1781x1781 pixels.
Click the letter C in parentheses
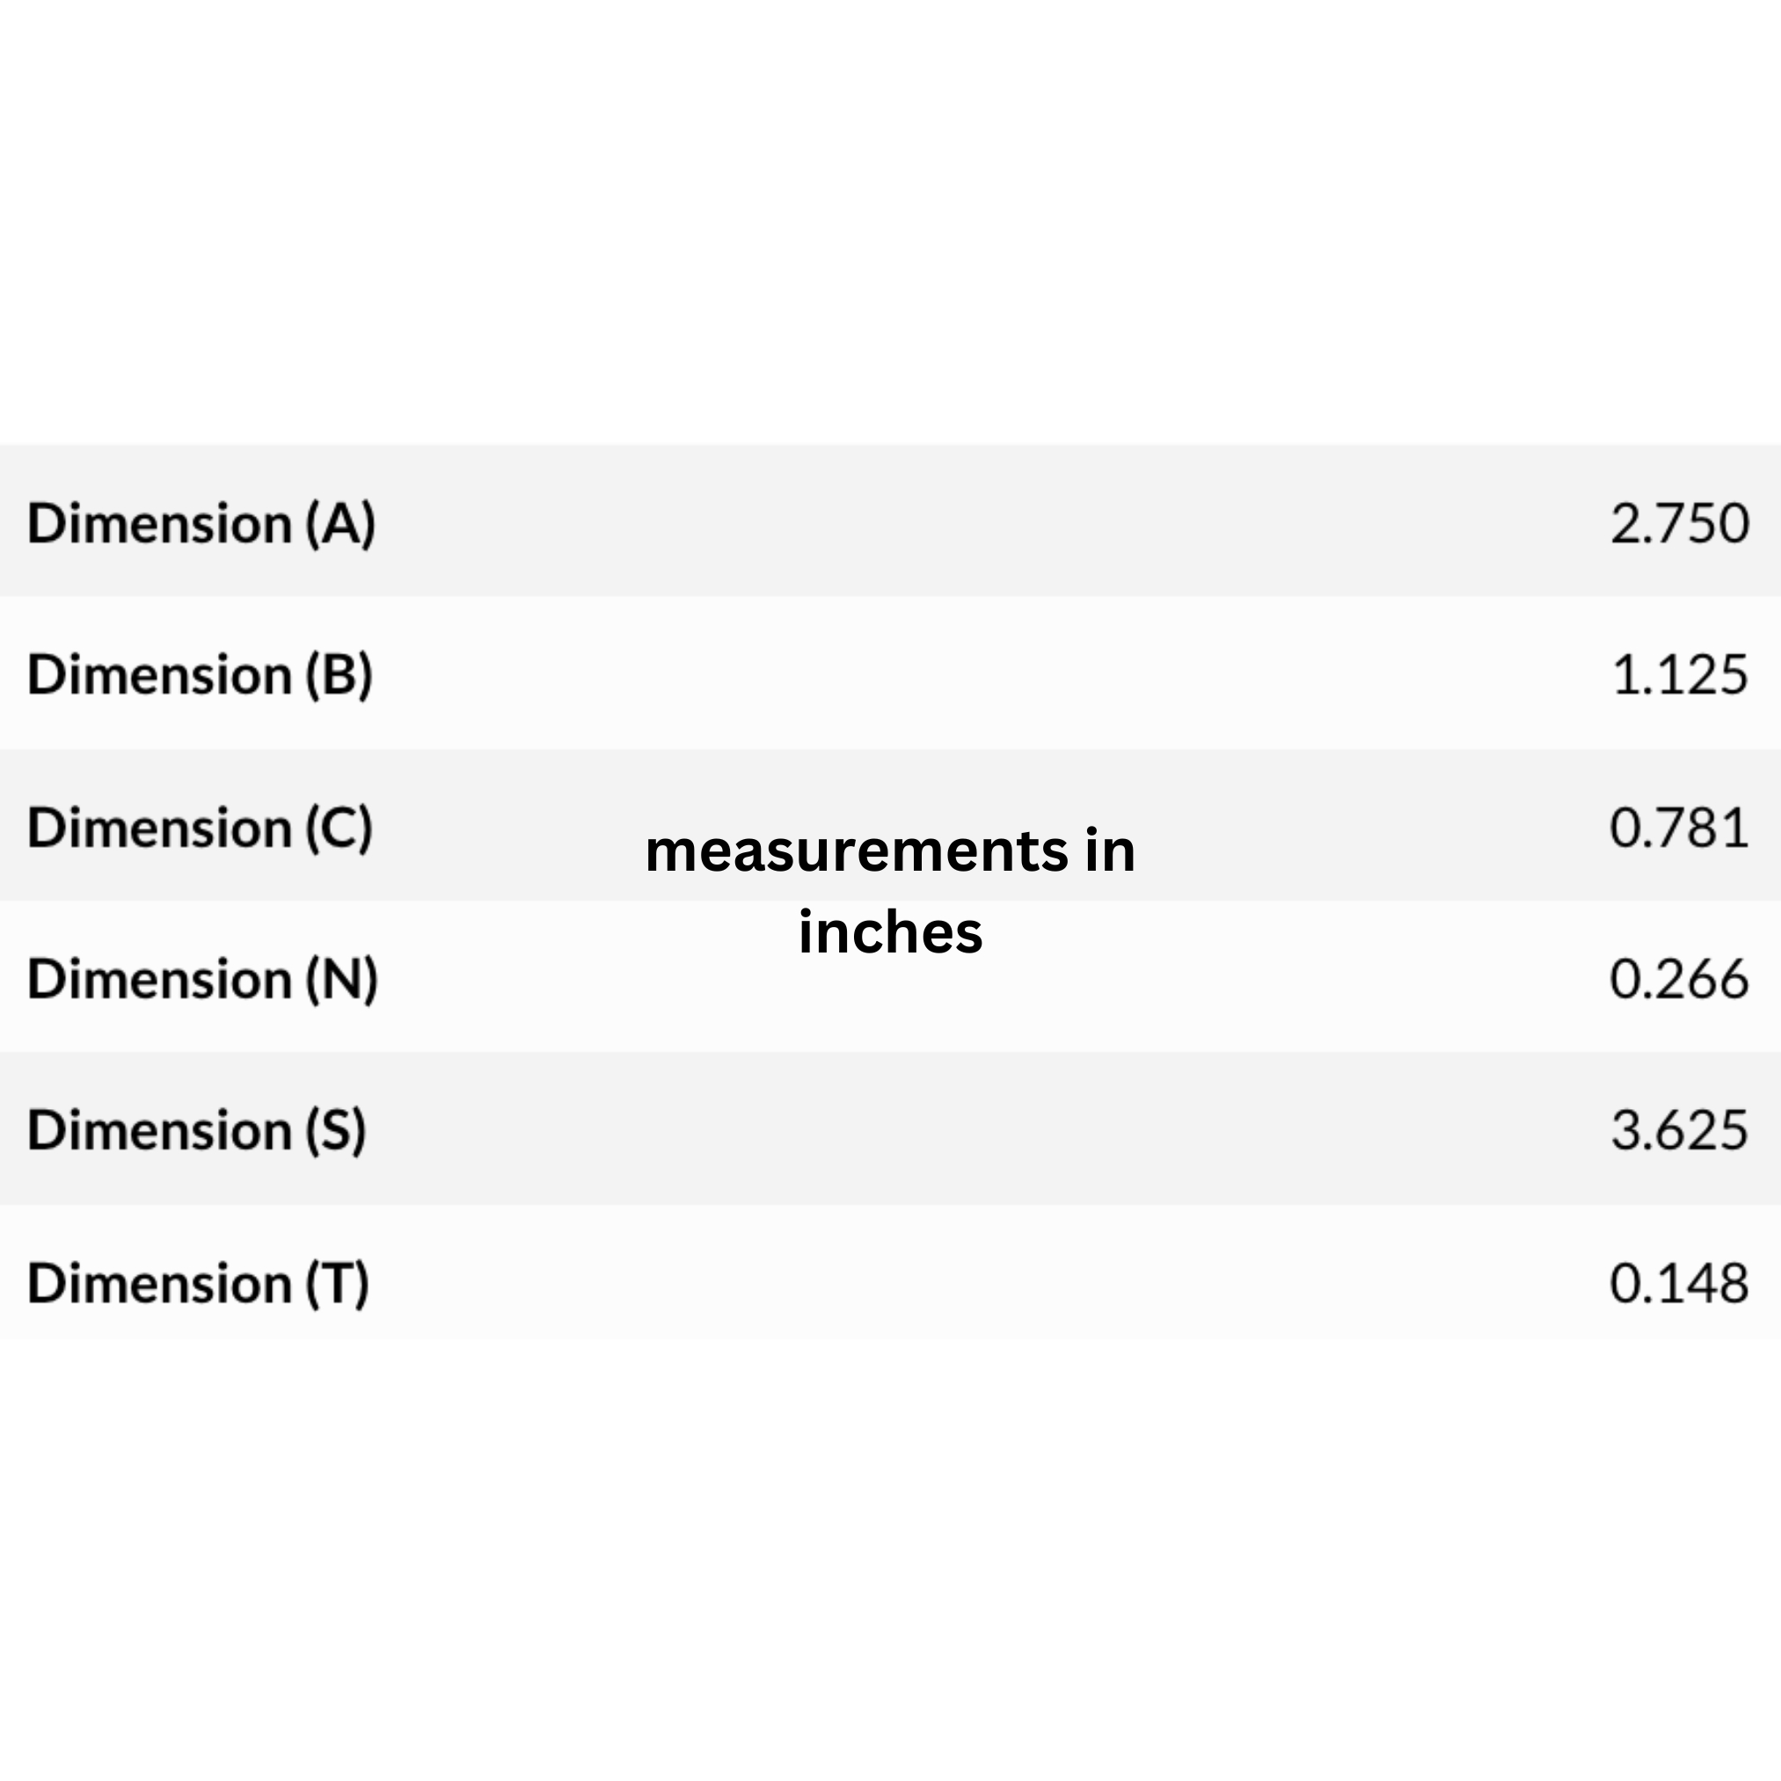click(339, 828)
